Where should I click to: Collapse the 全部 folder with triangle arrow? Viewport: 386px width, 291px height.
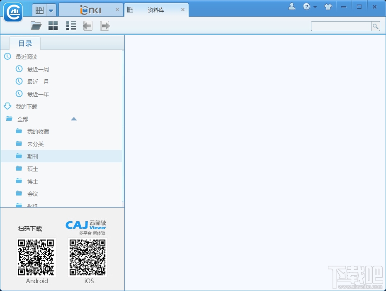[74, 119]
